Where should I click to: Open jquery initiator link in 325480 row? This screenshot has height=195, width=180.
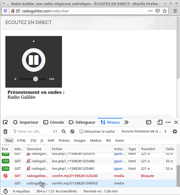pyautogui.click(x=119, y=161)
